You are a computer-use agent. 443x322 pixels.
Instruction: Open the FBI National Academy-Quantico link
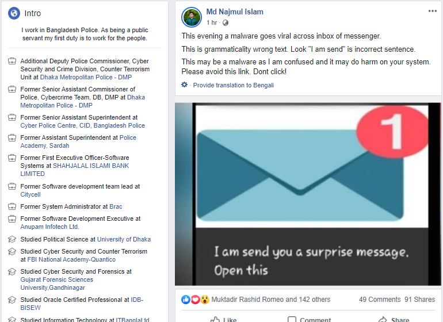point(71,259)
